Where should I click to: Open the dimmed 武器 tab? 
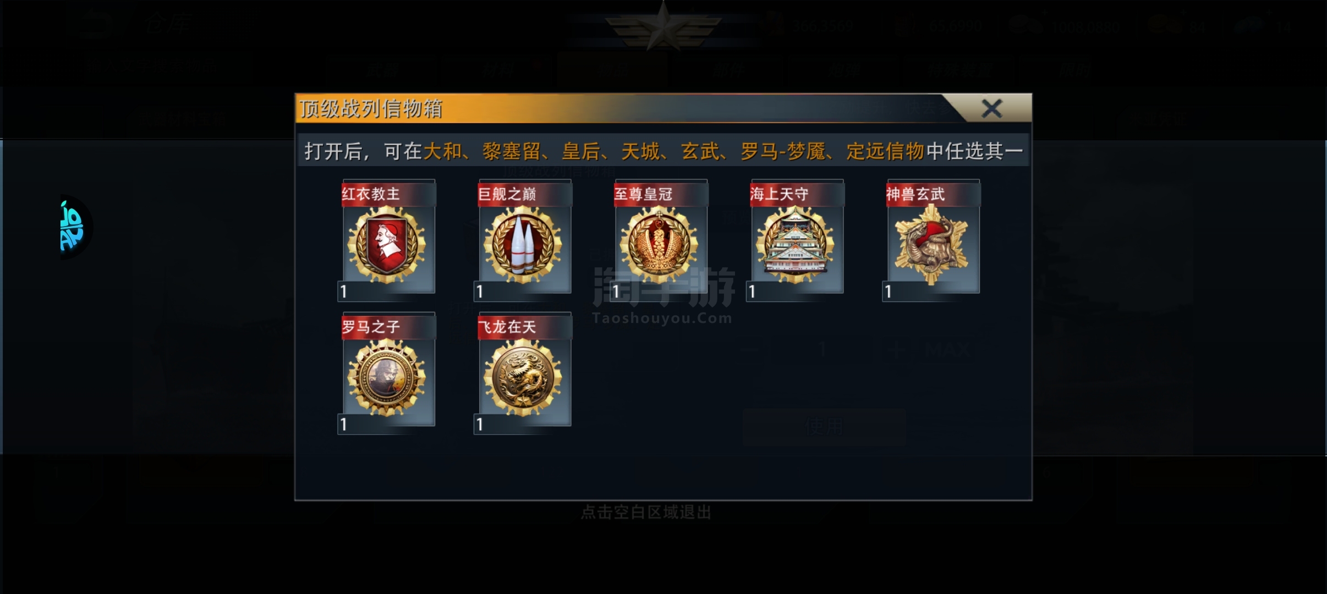383,70
